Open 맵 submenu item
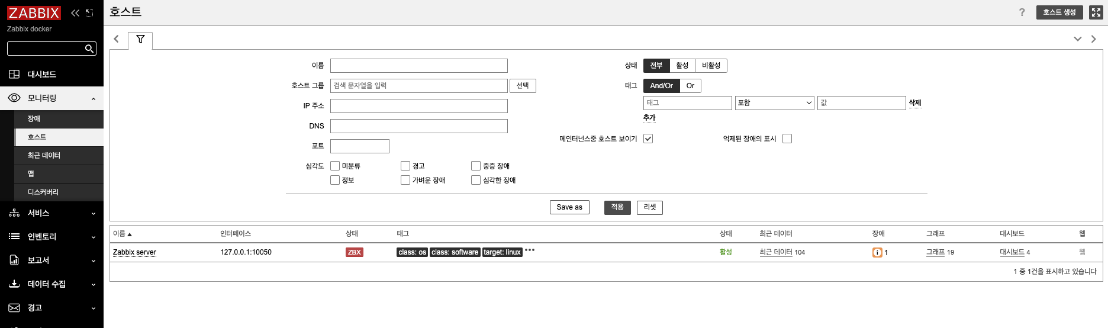 (x=59, y=174)
